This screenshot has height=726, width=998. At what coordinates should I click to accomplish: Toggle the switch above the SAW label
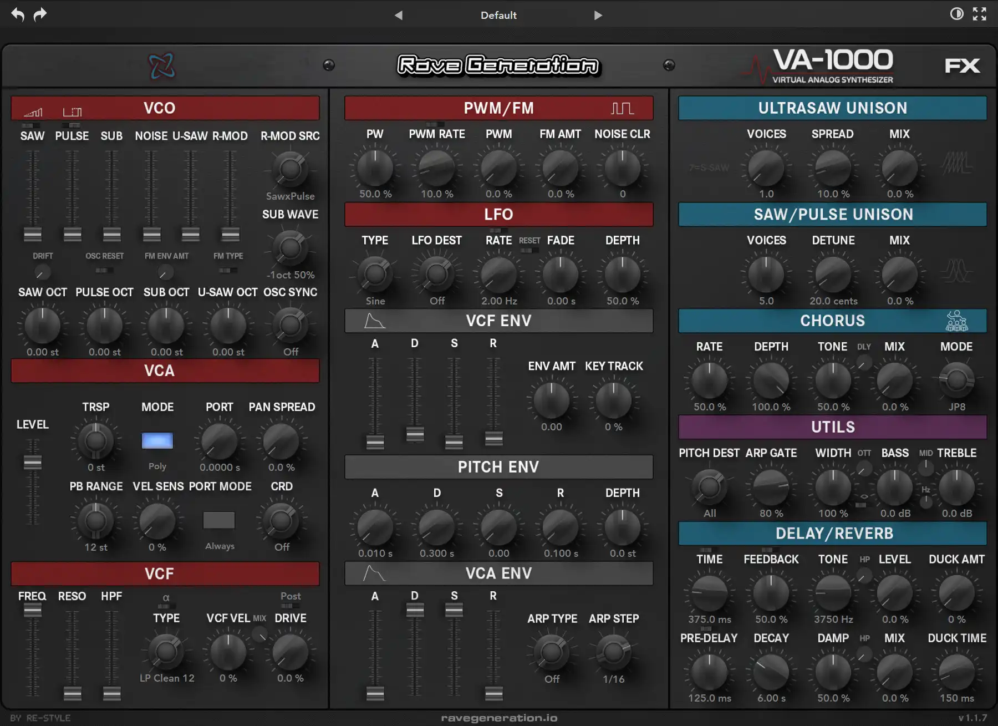(x=31, y=125)
